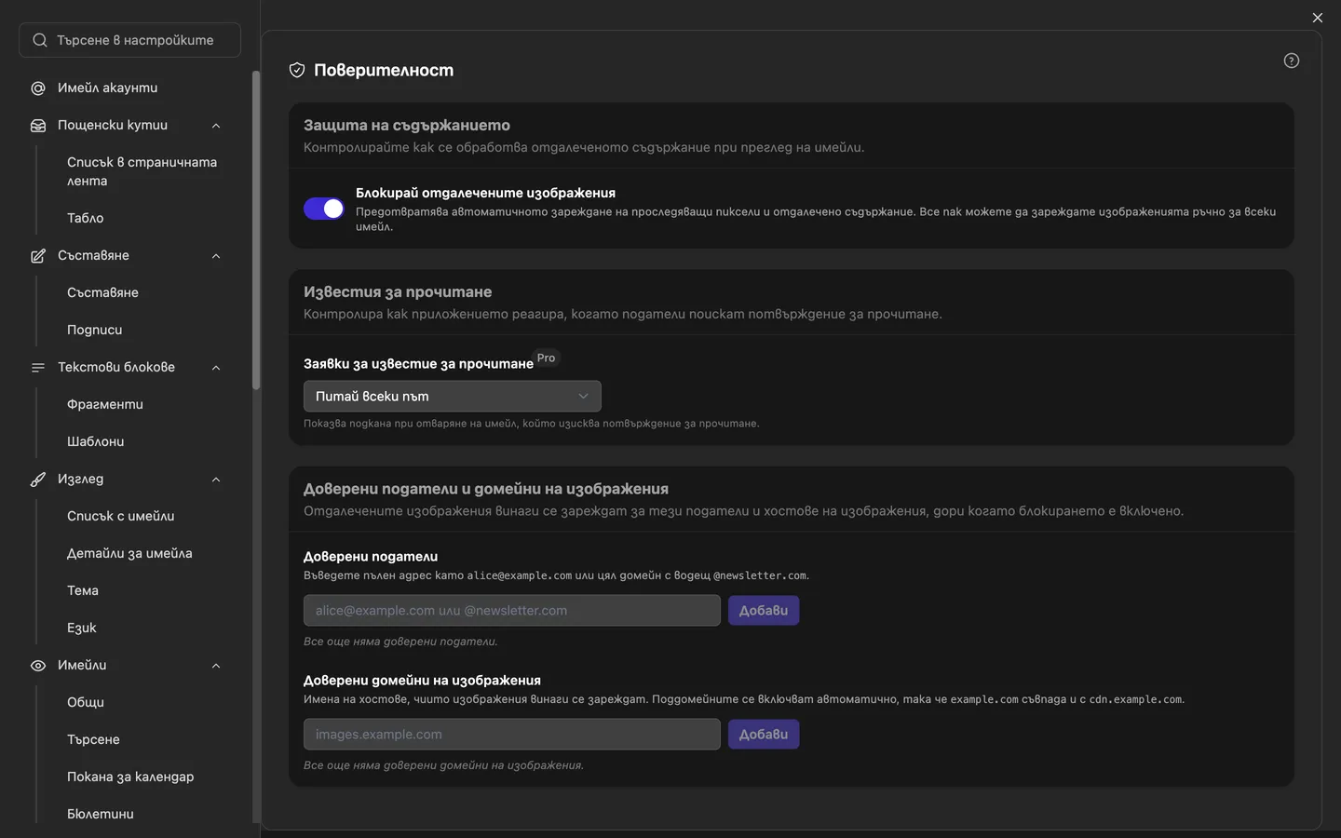Collapse the Пощенски кутии section
The image size is (1341, 838).
click(216, 126)
